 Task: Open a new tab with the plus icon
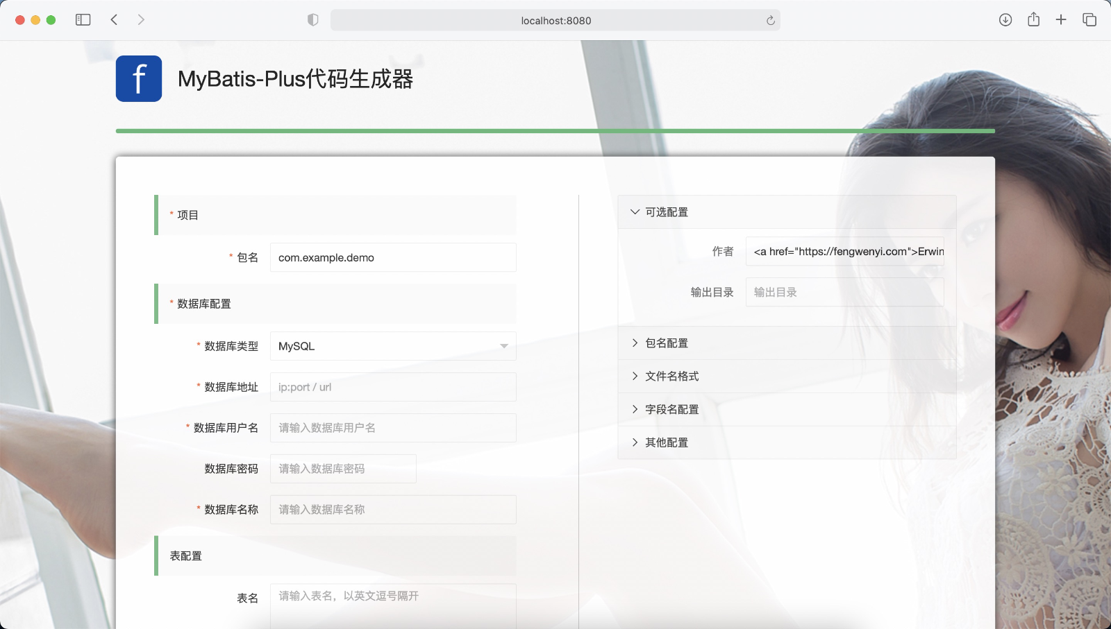pos(1061,19)
